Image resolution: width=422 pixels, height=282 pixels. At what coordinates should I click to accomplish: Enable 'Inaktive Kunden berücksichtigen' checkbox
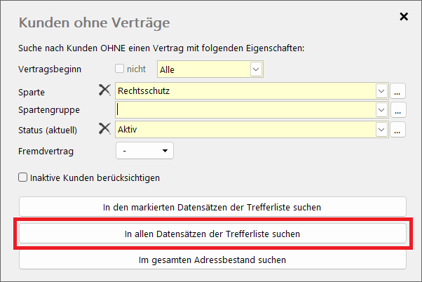tap(23, 177)
